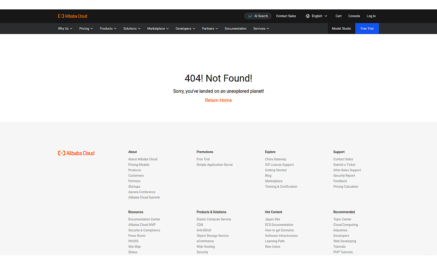
Task: Expand the Solutions menu
Action: tap(132, 29)
